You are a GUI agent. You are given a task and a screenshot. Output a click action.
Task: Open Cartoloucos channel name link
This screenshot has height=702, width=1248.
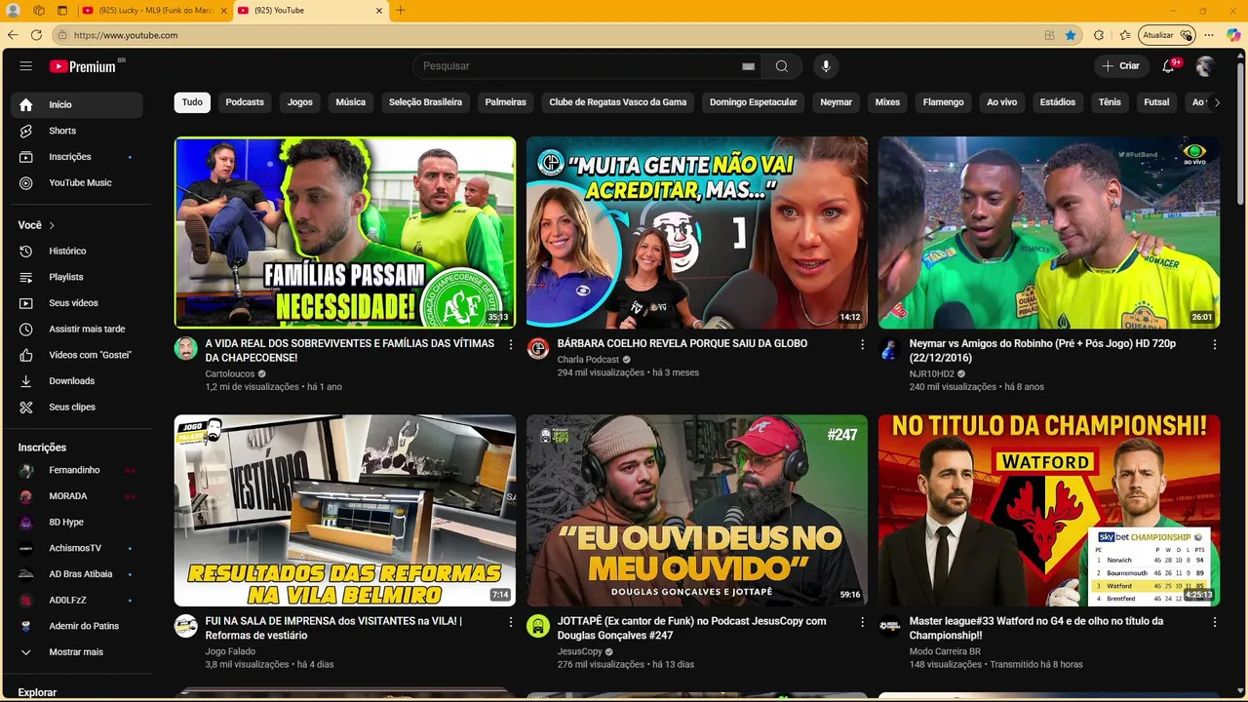point(230,373)
